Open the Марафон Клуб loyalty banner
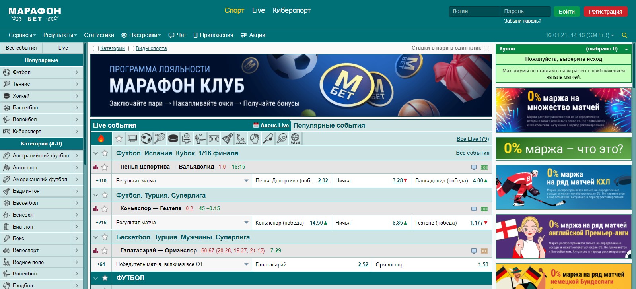This screenshot has height=289, width=636. pyautogui.click(x=291, y=85)
